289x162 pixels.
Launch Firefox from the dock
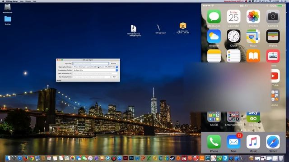pos(26,158)
